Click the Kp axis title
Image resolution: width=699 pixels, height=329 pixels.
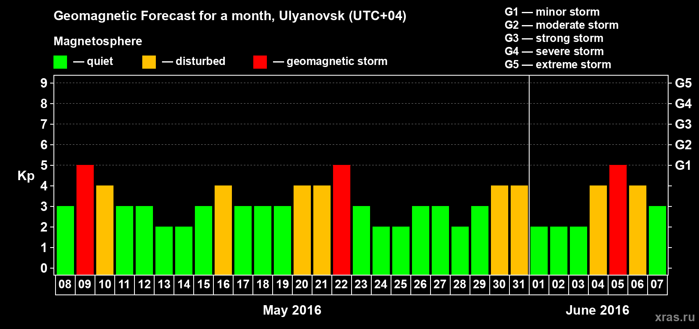(x=26, y=176)
